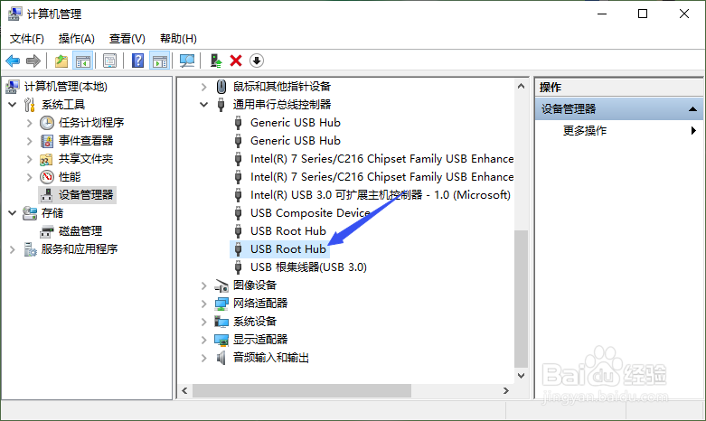Screen dimensions: 706x421
Task: Select 磁盘管理 in the tree
Action: tap(80, 231)
